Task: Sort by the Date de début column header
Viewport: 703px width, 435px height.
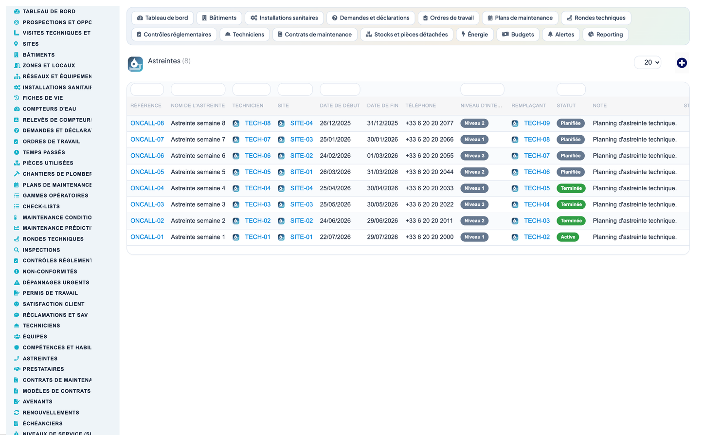Action: point(340,106)
